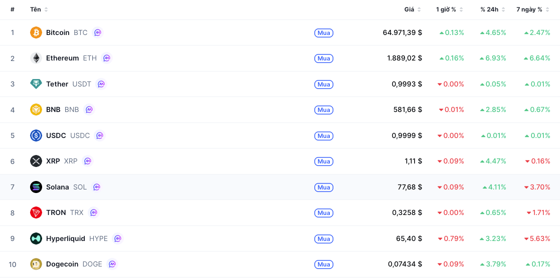Click the Tether coin logo

tap(36, 84)
